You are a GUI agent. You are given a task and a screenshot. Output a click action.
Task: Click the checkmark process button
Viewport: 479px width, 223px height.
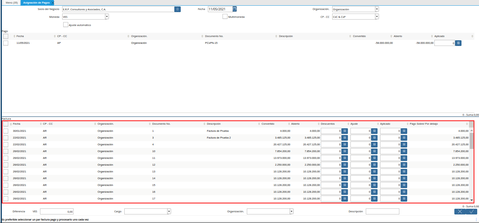click(x=471, y=212)
